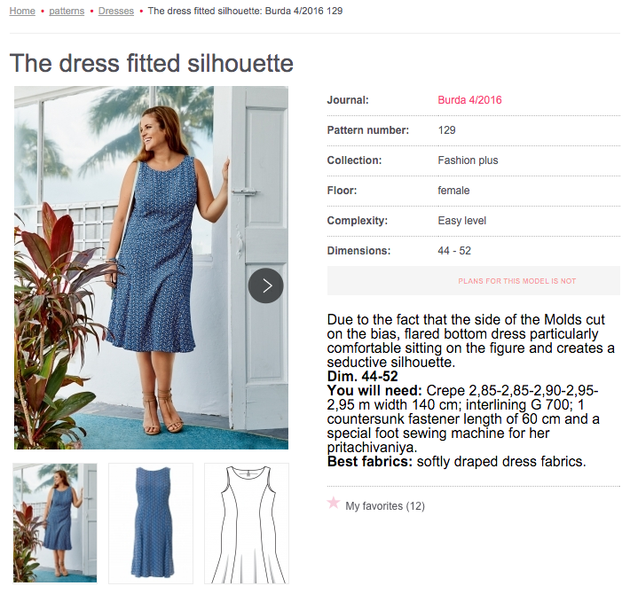
Task: Go to the patterns breadcrumb link
Action: click(x=67, y=11)
